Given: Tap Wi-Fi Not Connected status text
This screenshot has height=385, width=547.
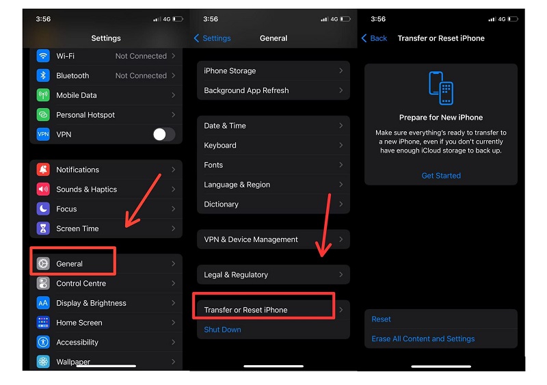Looking at the screenshot, I should coord(141,56).
